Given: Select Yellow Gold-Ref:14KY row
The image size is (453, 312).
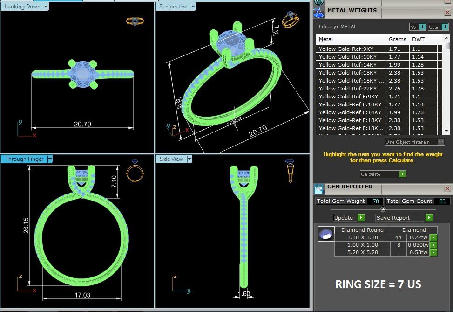Looking at the screenshot, I should [351, 64].
